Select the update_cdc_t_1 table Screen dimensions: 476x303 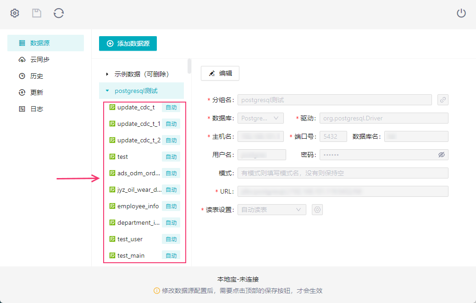139,124
